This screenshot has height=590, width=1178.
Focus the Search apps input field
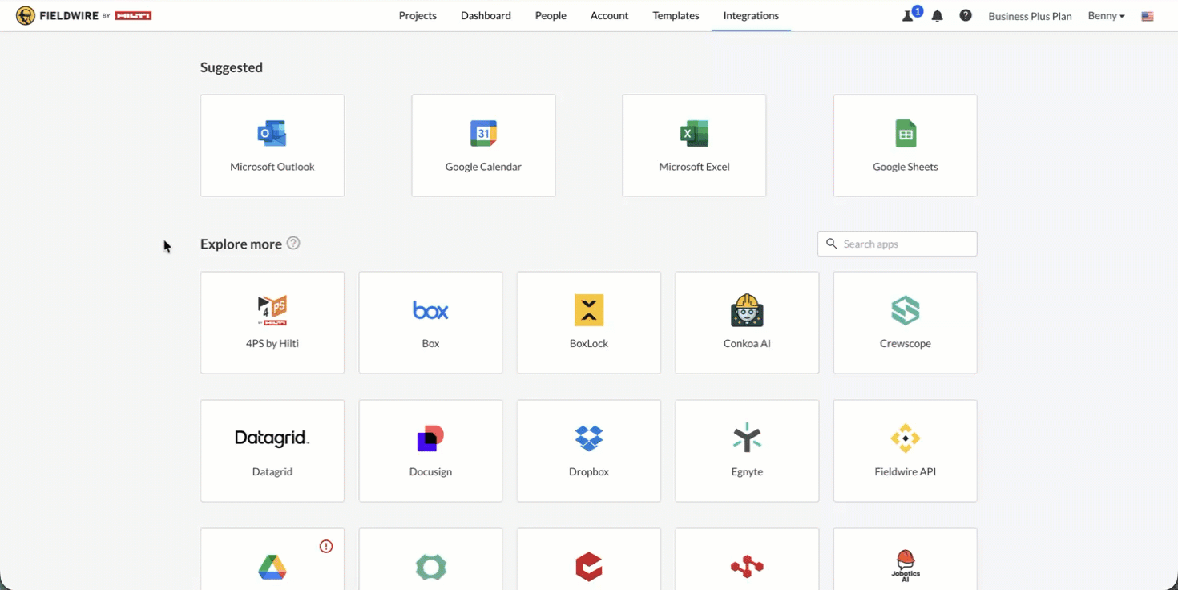pyautogui.click(x=898, y=244)
